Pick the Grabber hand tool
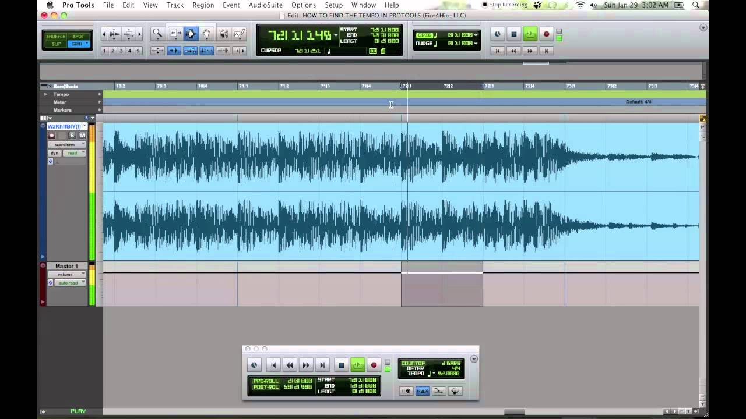Image resolution: width=746 pixels, height=419 pixels. pyautogui.click(x=207, y=34)
